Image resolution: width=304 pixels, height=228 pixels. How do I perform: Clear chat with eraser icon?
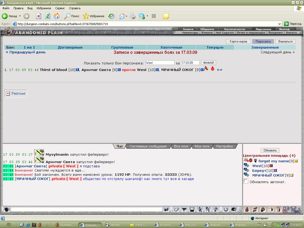[176, 209]
